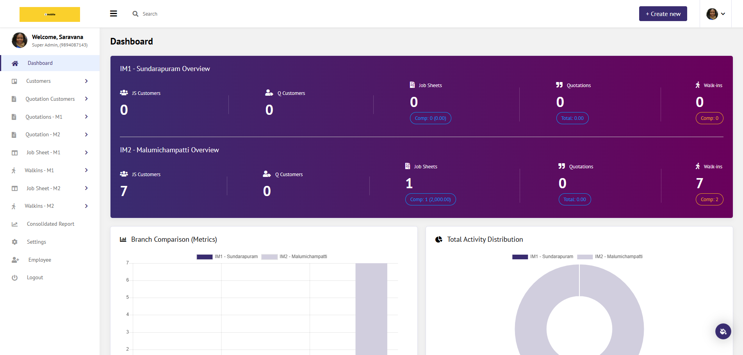This screenshot has width=743, height=355.
Task: Click the IM1 Q Customers user icon
Action: [269, 93]
